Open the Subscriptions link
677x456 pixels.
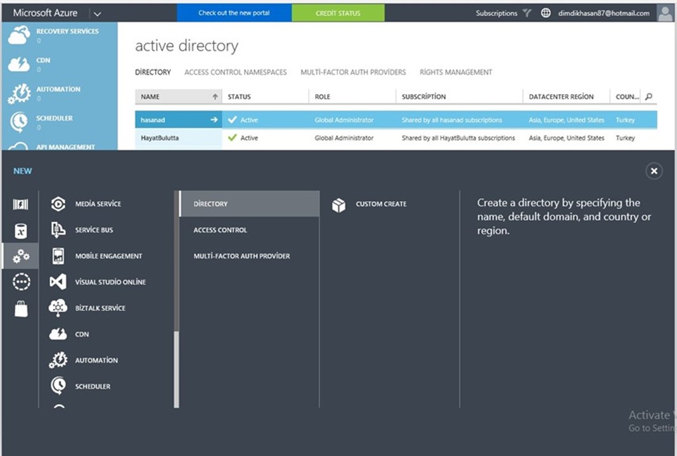(x=496, y=13)
